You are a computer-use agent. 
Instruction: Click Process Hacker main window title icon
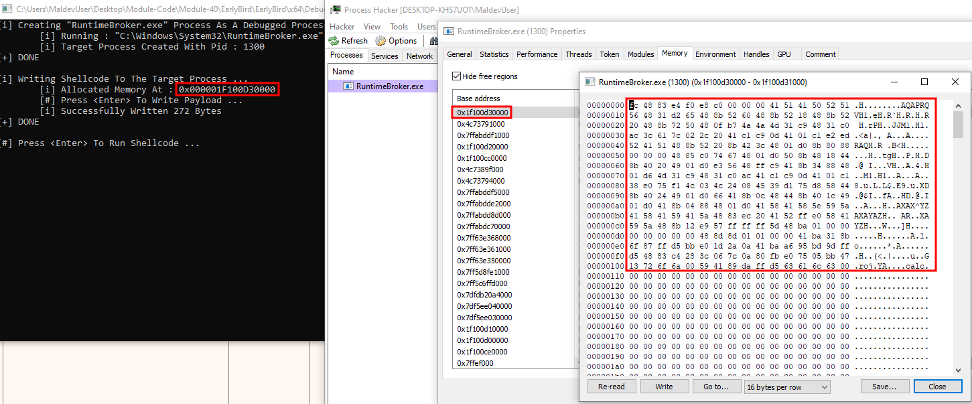click(x=334, y=9)
